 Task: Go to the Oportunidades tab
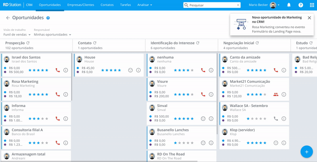click(x=50, y=5)
